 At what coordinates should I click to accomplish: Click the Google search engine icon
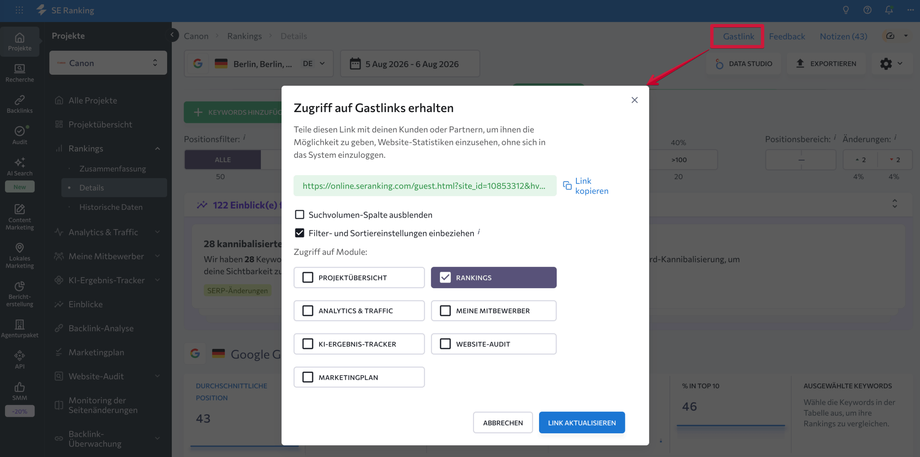coord(198,64)
